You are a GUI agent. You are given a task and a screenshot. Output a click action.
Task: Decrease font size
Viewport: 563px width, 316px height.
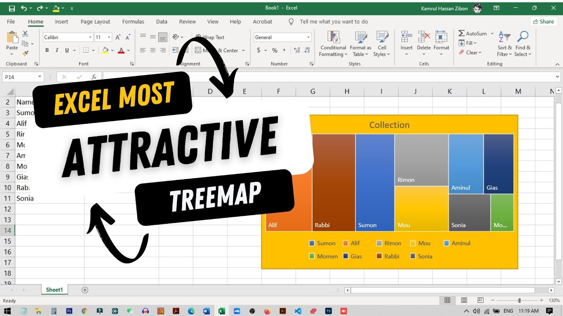point(128,37)
